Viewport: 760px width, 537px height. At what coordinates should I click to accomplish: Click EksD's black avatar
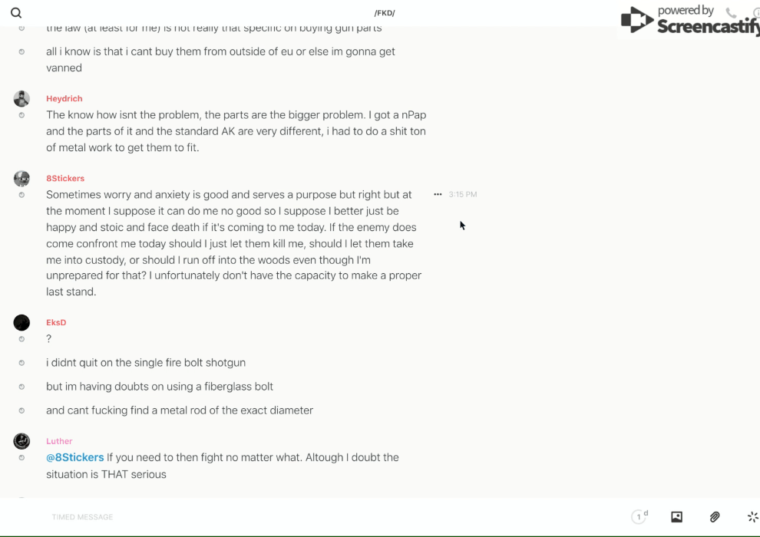(x=21, y=323)
